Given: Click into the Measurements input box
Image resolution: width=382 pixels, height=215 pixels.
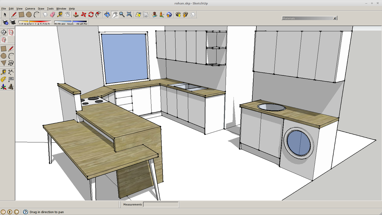Looking at the screenshot, I should (x=161, y=205).
